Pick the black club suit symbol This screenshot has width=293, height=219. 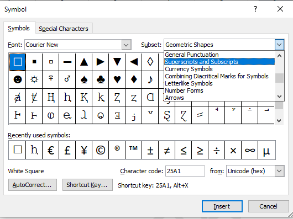[101, 79]
